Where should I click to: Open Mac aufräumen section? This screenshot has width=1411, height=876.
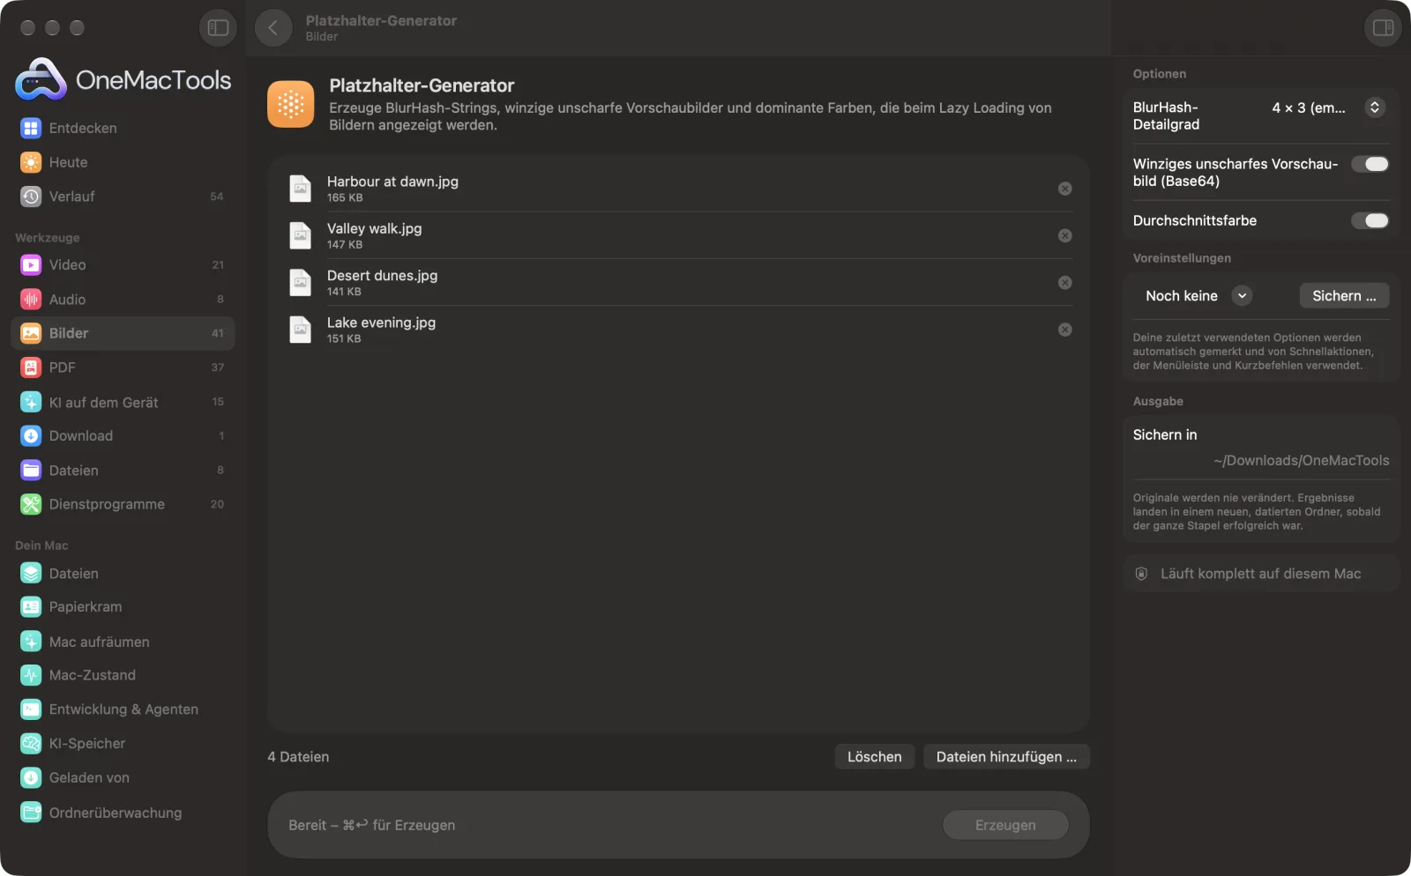click(123, 642)
